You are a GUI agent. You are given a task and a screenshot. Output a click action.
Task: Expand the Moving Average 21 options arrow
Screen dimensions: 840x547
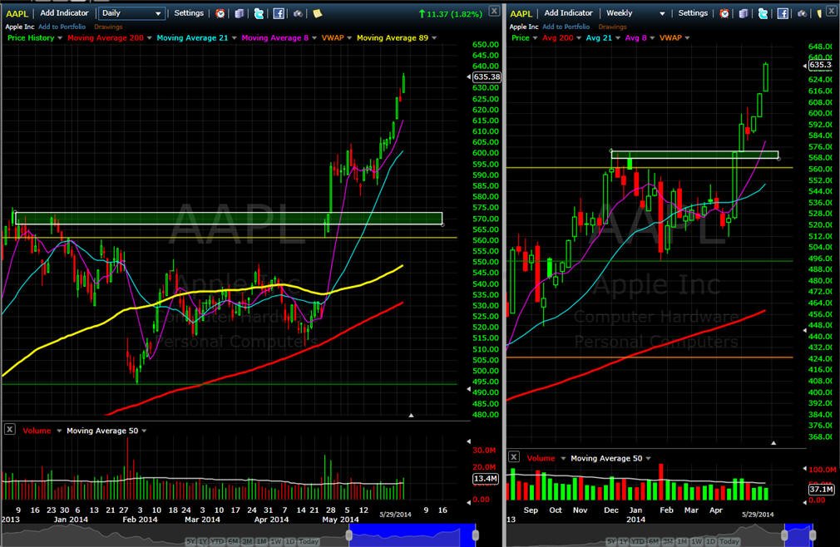pyautogui.click(x=234, y=38)
